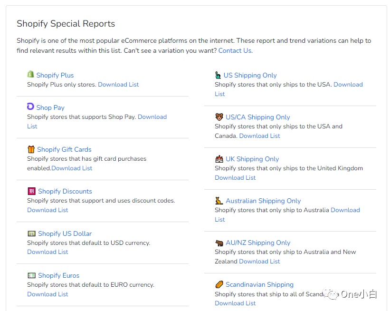
Task: Open US/CA Shipping Only report
Action: [257, 117]
